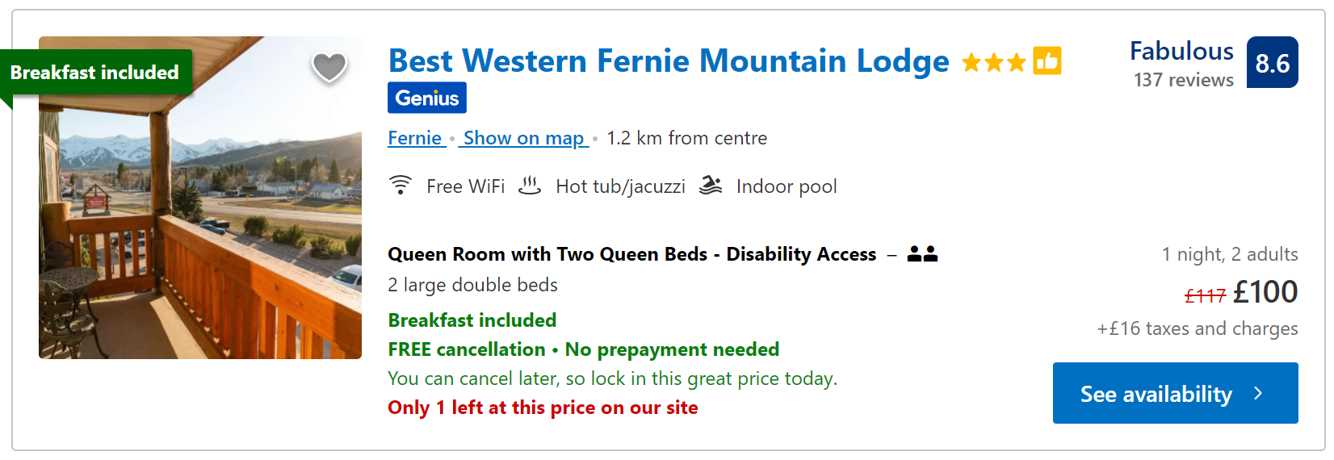Viewport: 1334px width, 460px height.
Task: Click the Free WiFi icon
Action: 401,186
